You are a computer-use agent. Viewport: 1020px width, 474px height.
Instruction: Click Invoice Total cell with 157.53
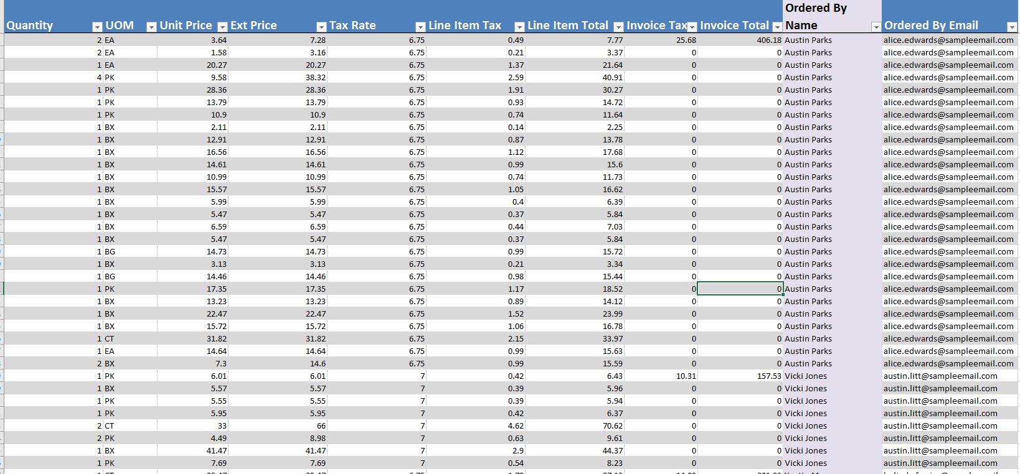pos(740,376)
